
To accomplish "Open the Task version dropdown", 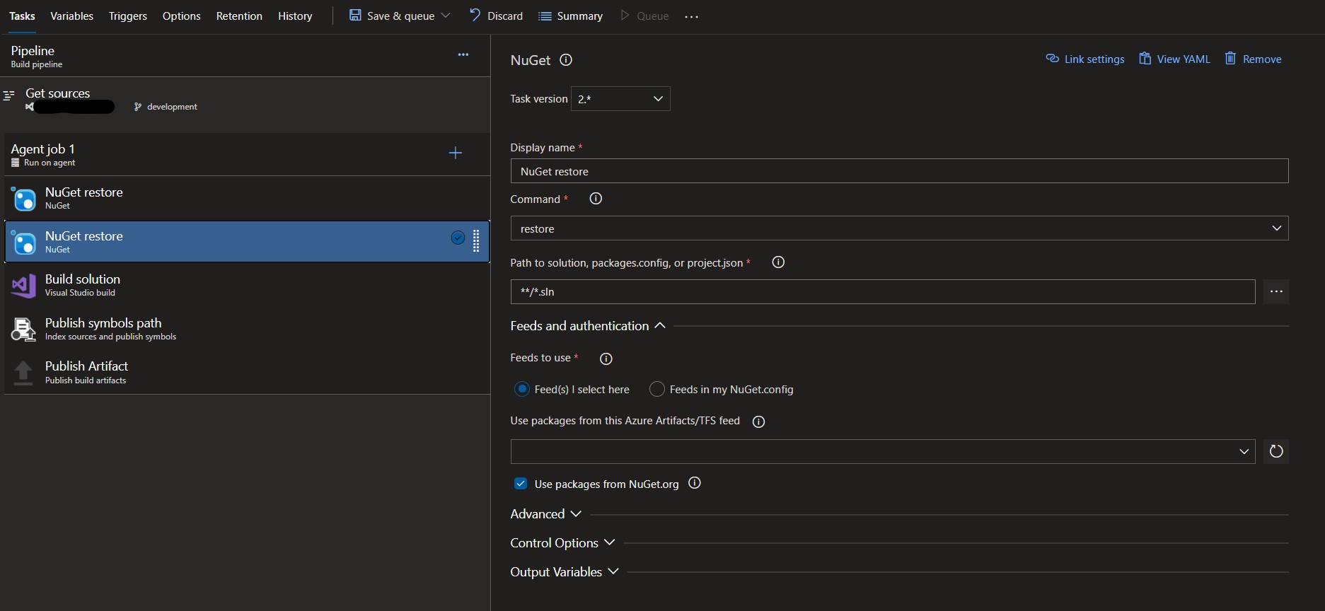I will coord(620,99).
